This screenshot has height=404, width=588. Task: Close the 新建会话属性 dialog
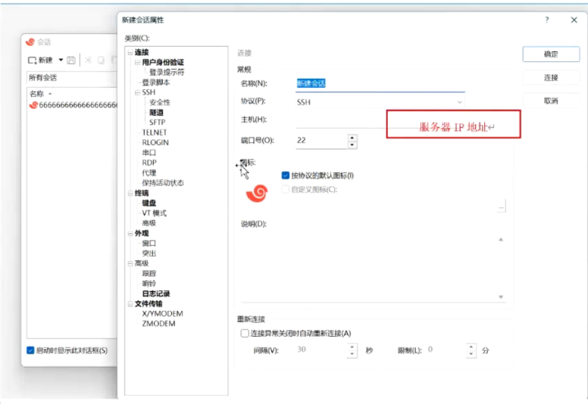(x=574, y=20)
